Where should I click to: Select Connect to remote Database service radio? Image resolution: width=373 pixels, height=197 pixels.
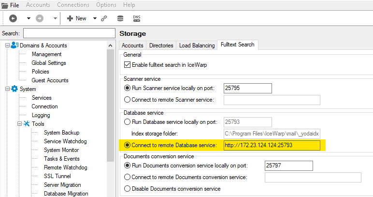click(x=127, y=145)
